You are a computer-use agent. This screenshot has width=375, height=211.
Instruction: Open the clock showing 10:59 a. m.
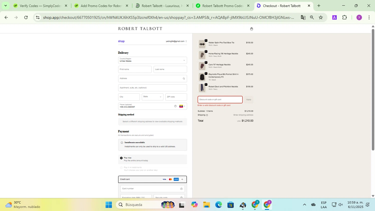355,205
